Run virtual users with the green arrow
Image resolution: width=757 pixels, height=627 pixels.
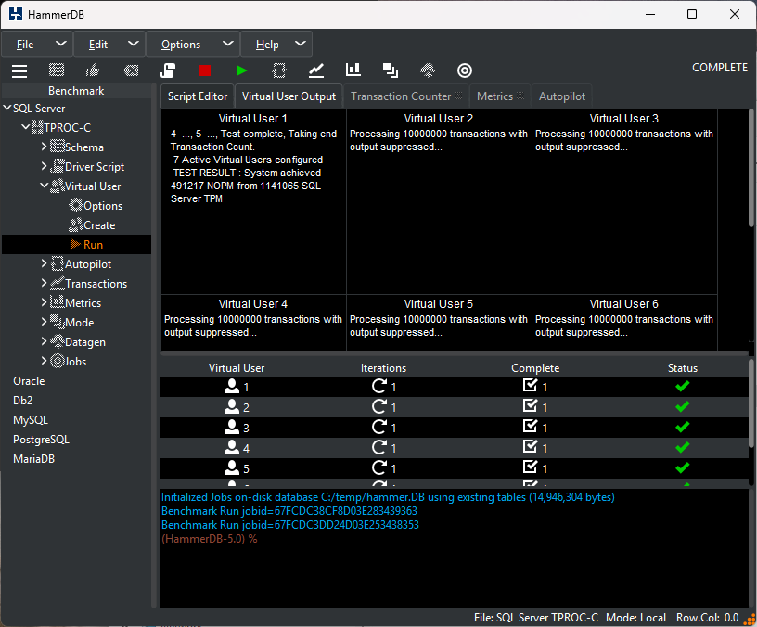point(241,70)
